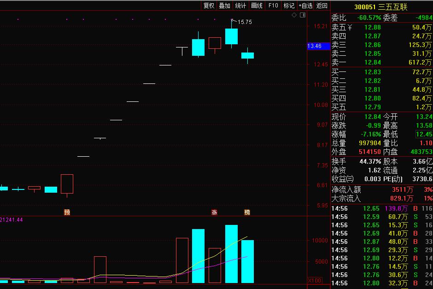Select the 买一 price 12.83 row

(381, 72)
